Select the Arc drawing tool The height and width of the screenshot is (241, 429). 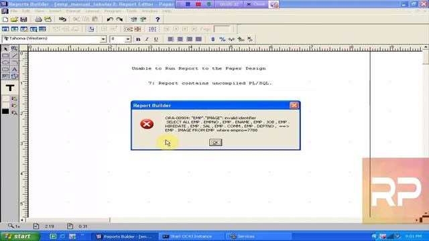point(14,62)
